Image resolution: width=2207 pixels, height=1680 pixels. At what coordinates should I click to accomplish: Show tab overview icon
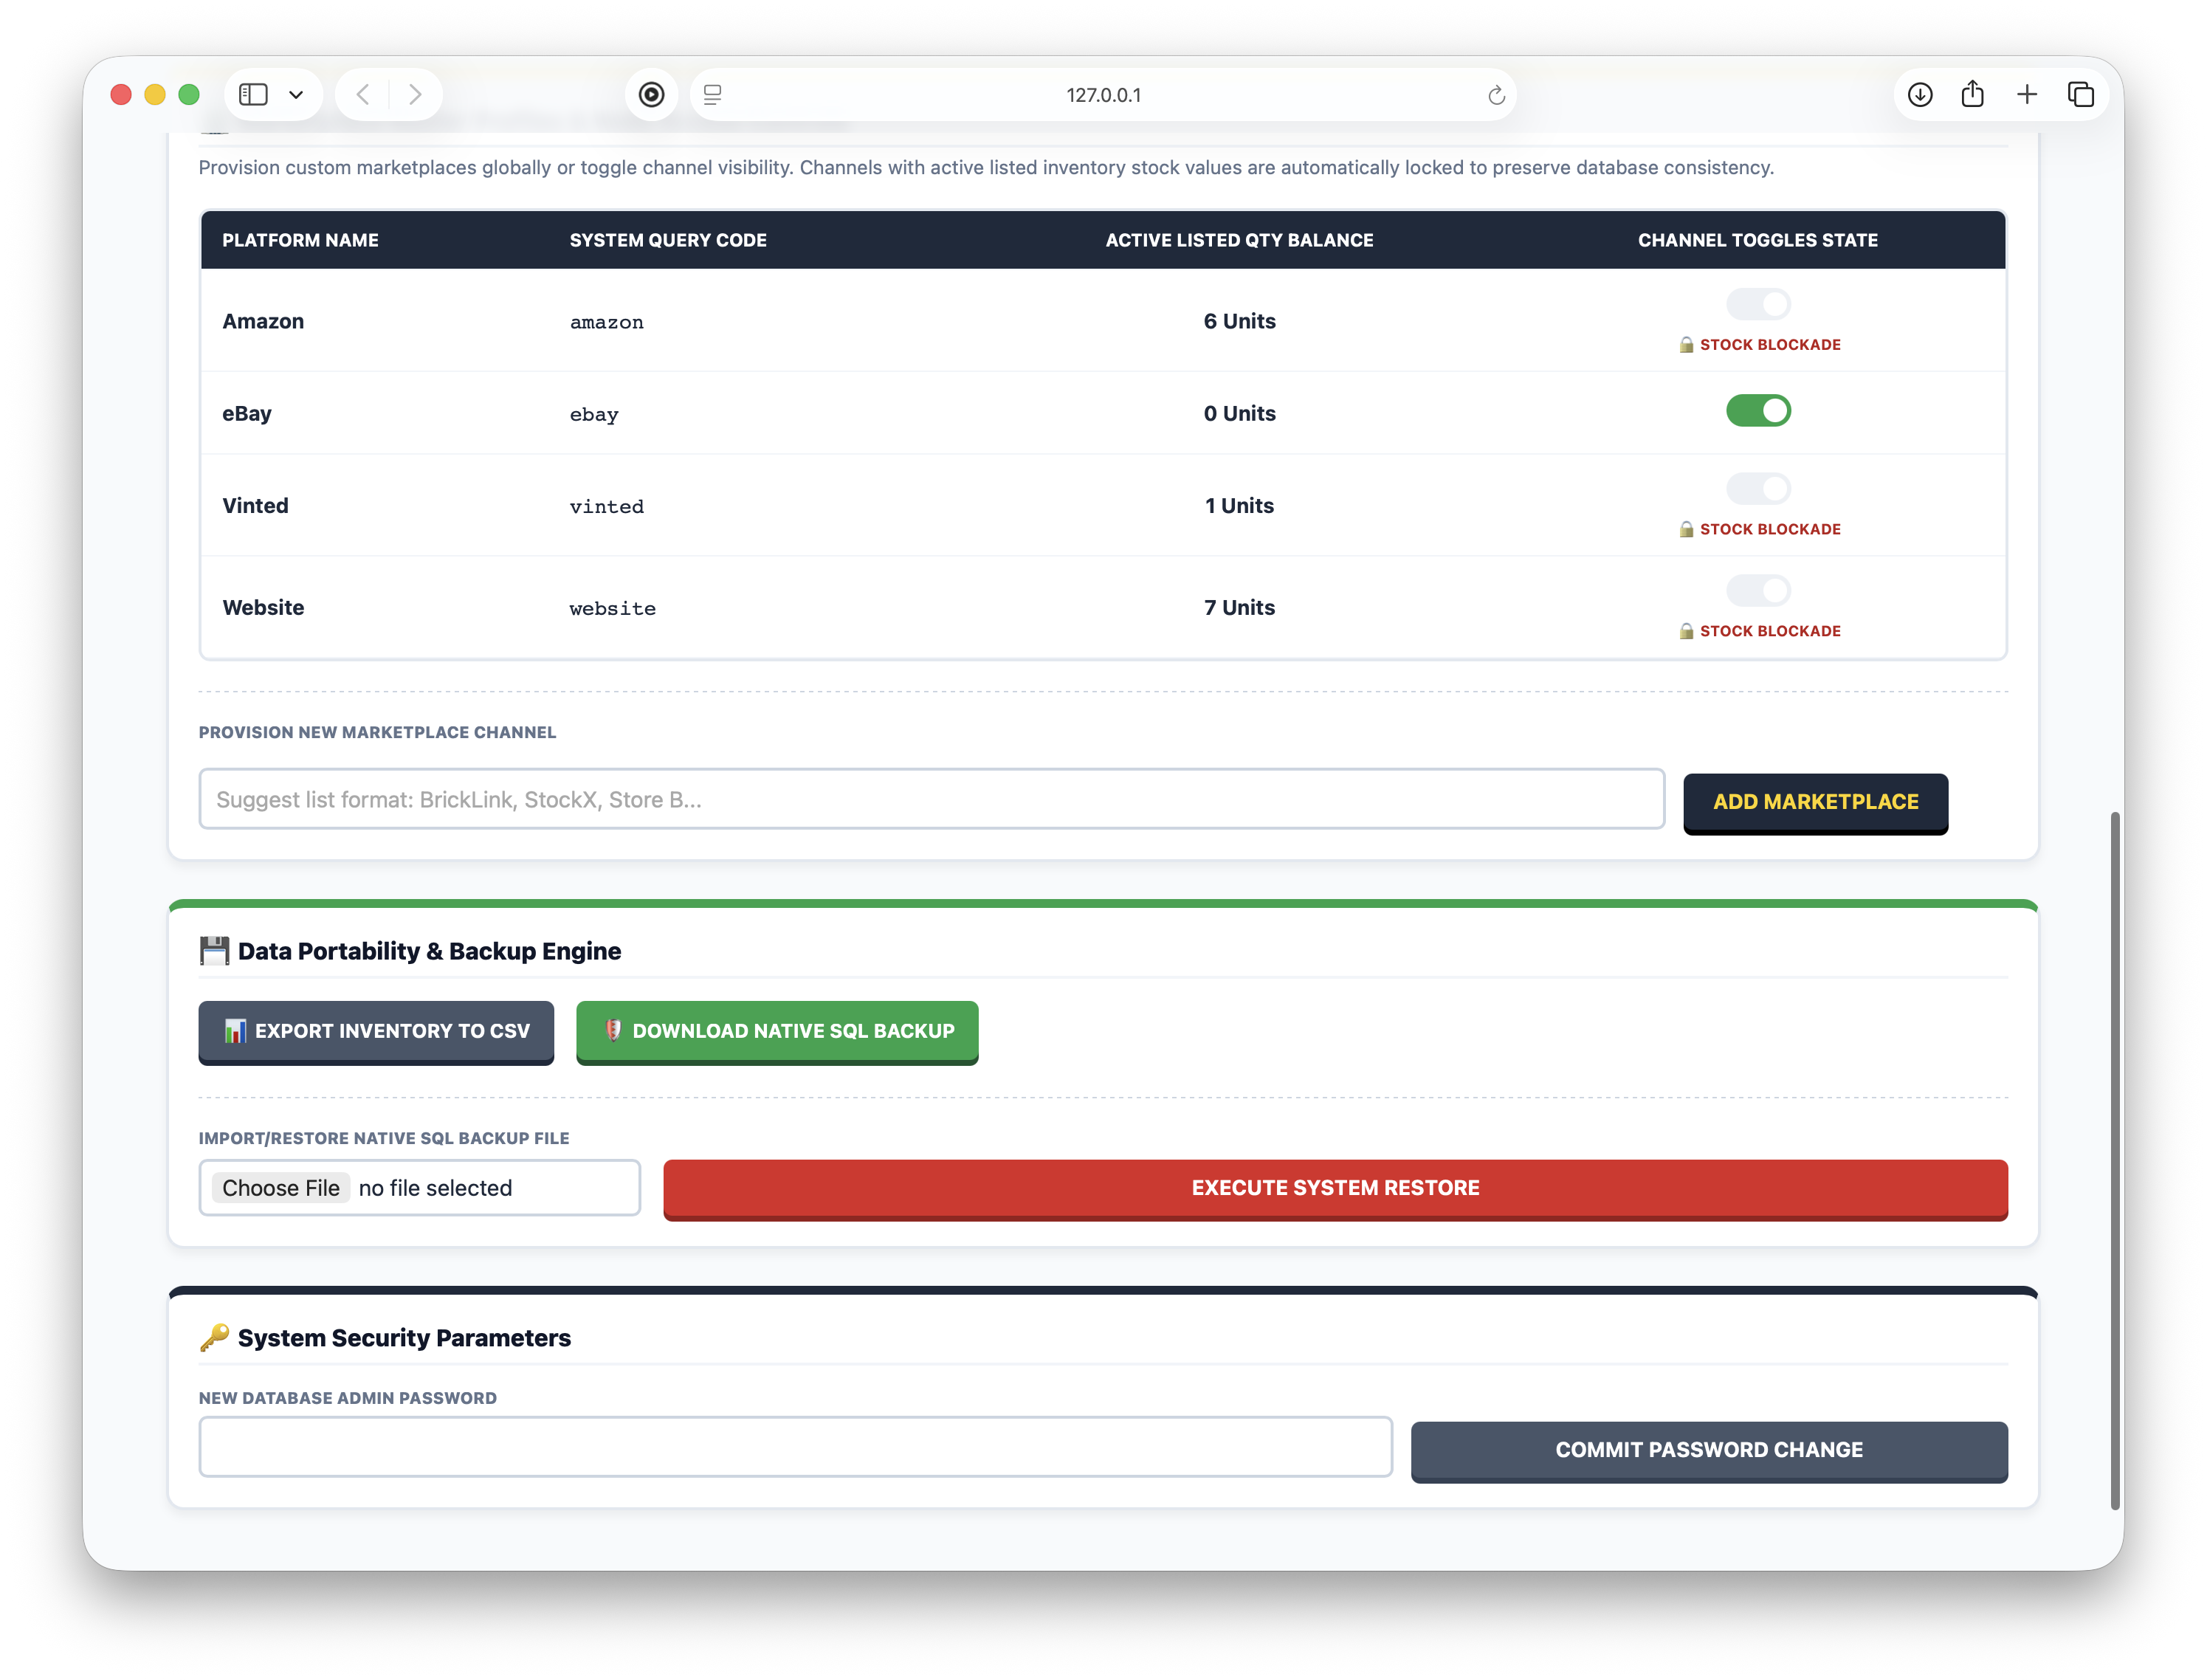point(2081,95)
